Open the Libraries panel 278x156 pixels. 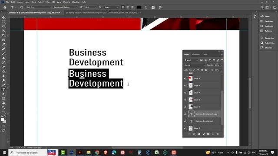coord(266,48)
